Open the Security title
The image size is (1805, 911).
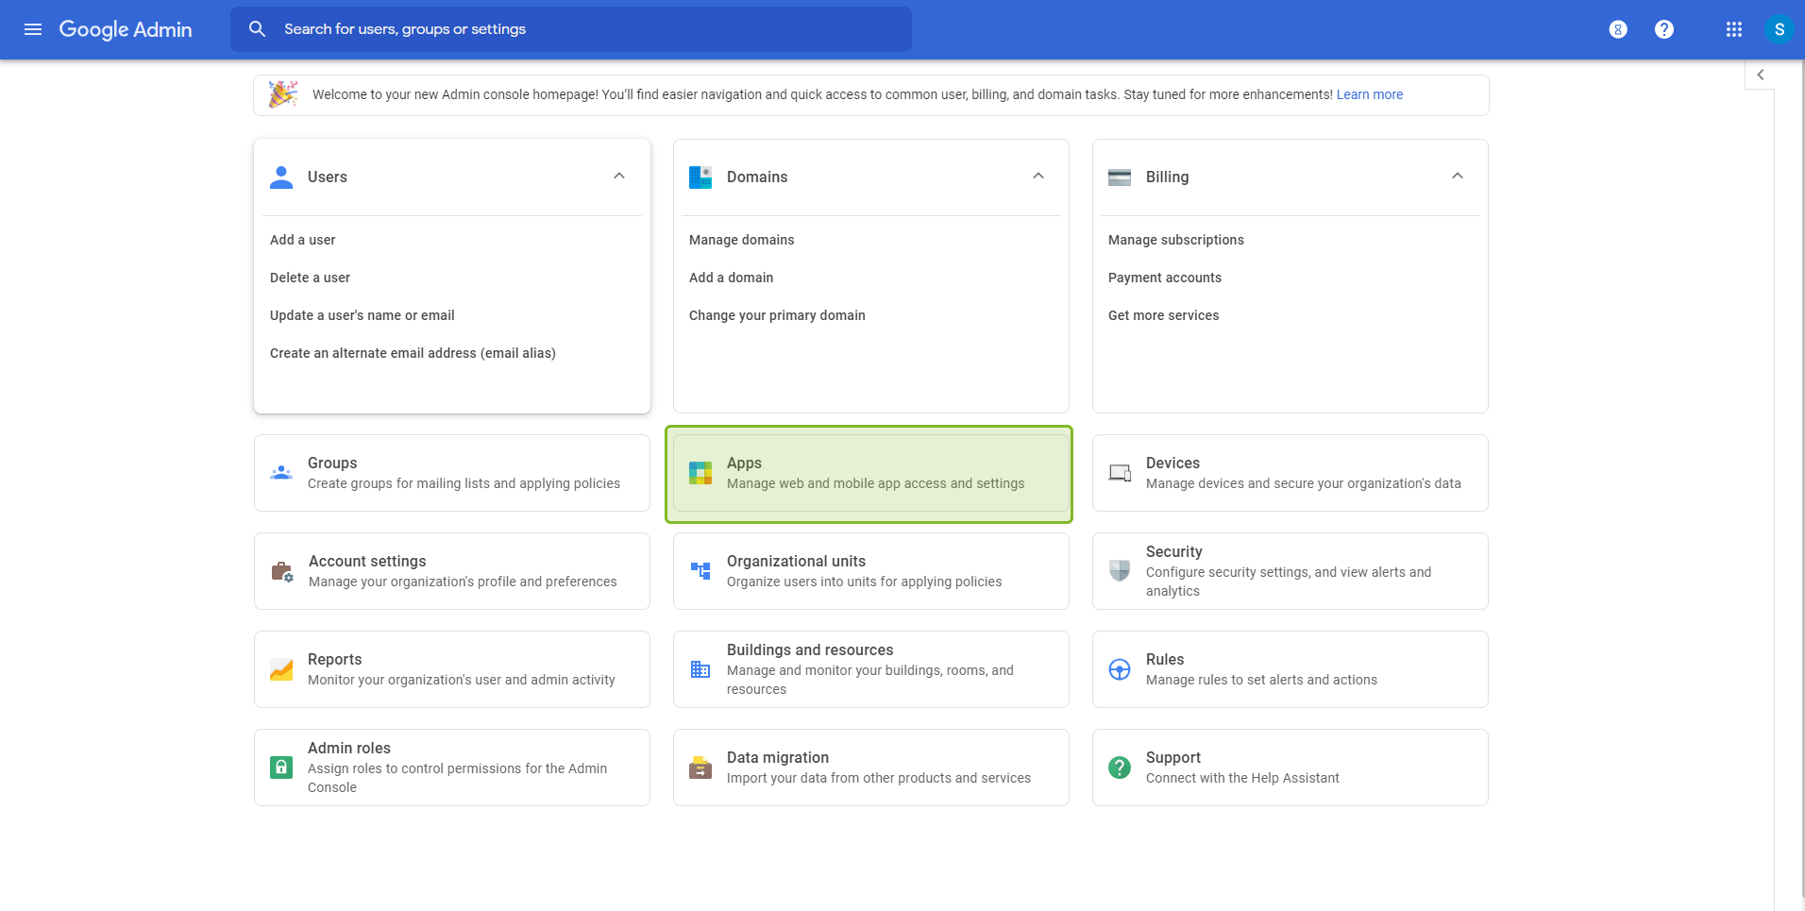[x=1174, y=552]
